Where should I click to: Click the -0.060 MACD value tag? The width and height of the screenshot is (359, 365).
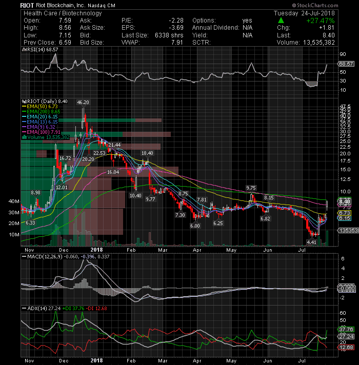[x=346, y=289]
